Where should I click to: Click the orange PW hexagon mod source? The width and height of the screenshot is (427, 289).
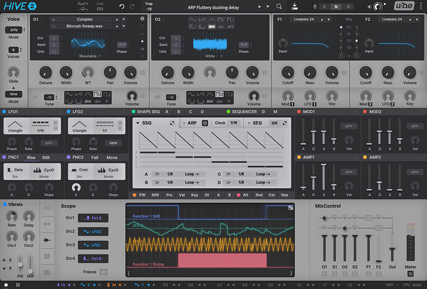(134, 195)
